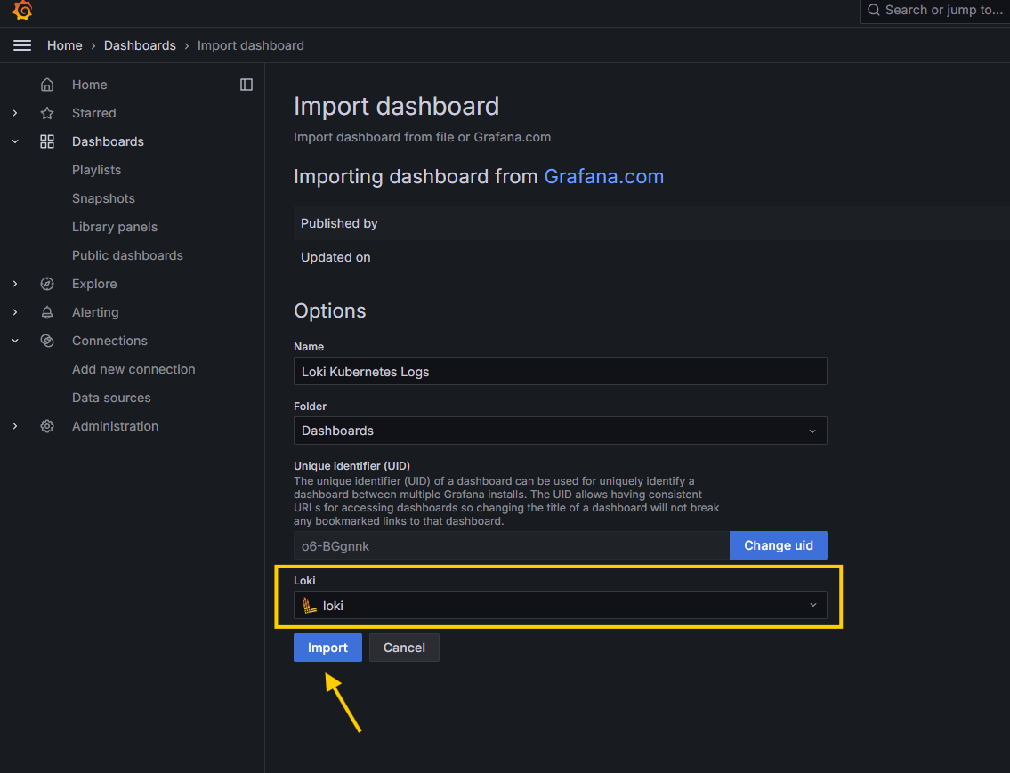Click the dashboard Name input field
The image size is (1010, 773).
pyautogui.click(x=560, y=371)
